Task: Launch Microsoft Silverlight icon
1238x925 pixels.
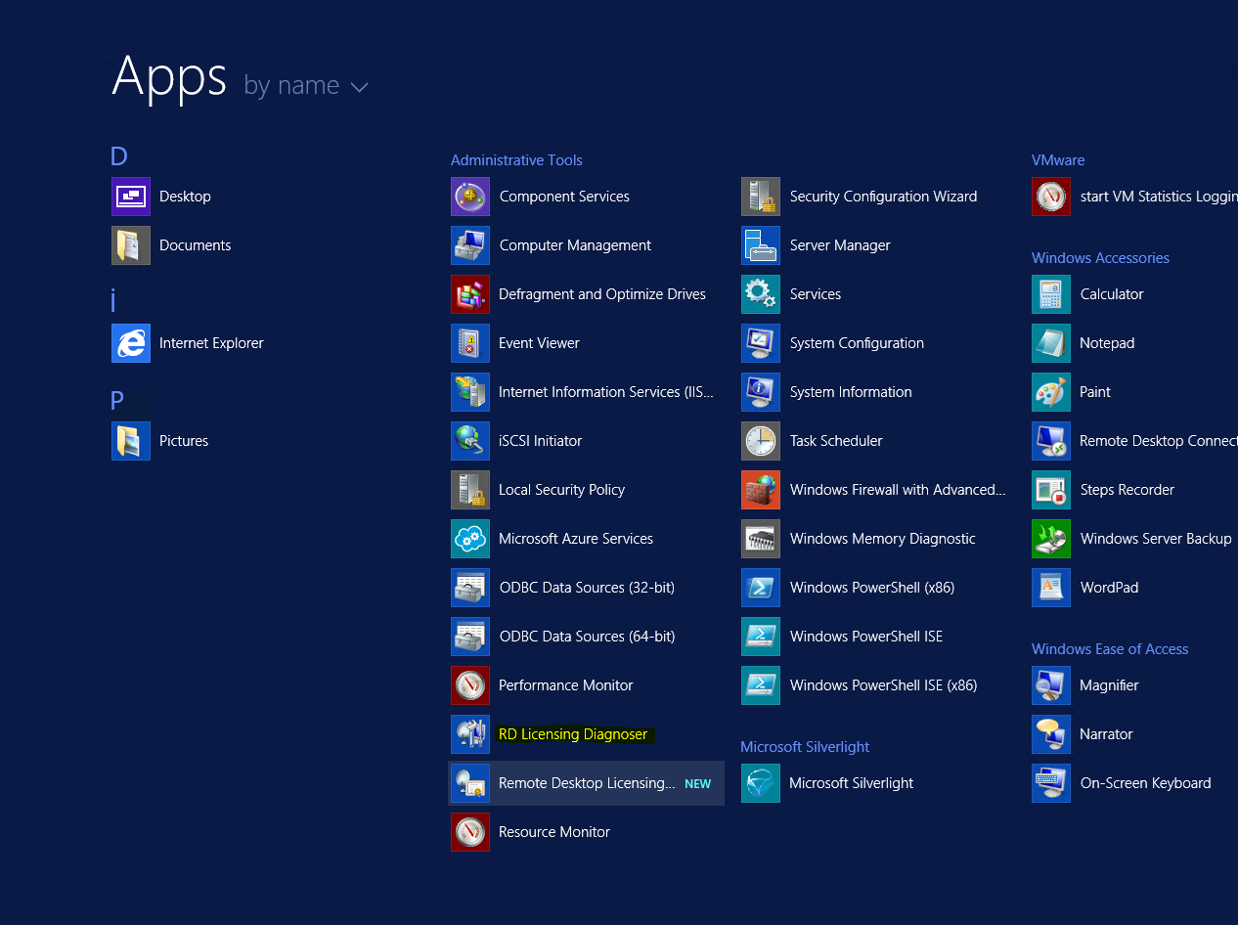Action: [x=760, y=783]
